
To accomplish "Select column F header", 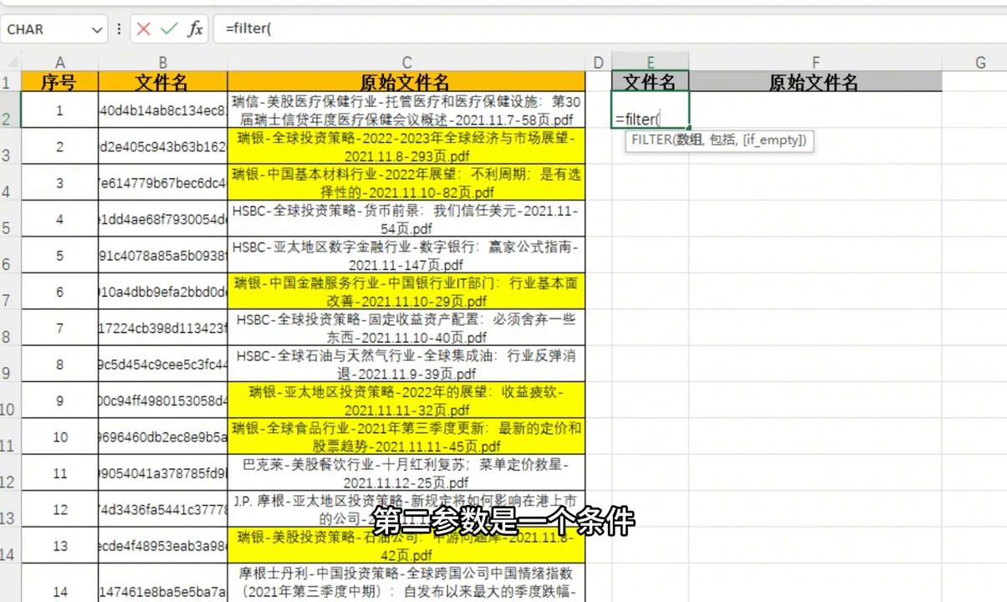I will (x=815, y=63).
